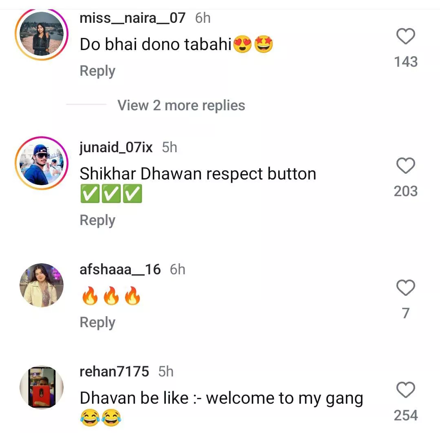440x433 pixels.
Task: Like rehan7175's welcome to my gang comment
Action: point(405,391)
